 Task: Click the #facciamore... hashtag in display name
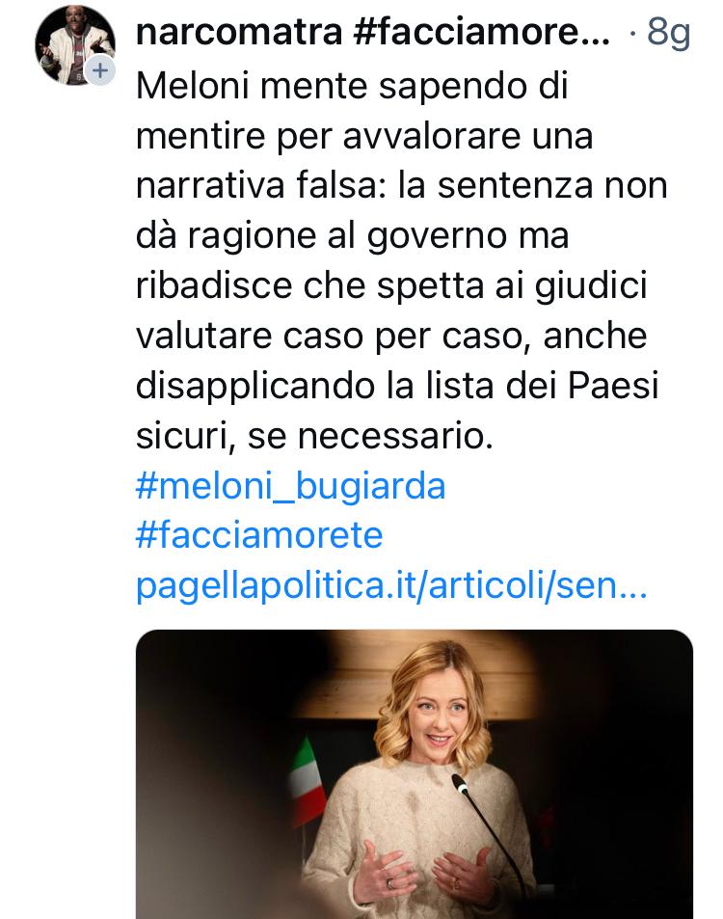tap(482, 32)
